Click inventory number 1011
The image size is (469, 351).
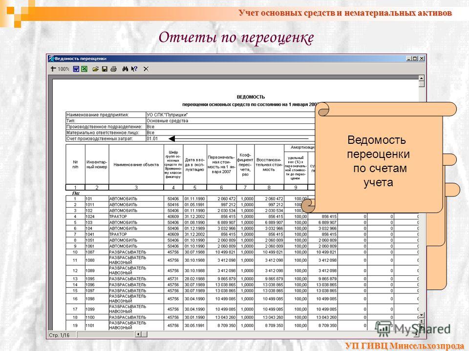[x=90, y=205]
